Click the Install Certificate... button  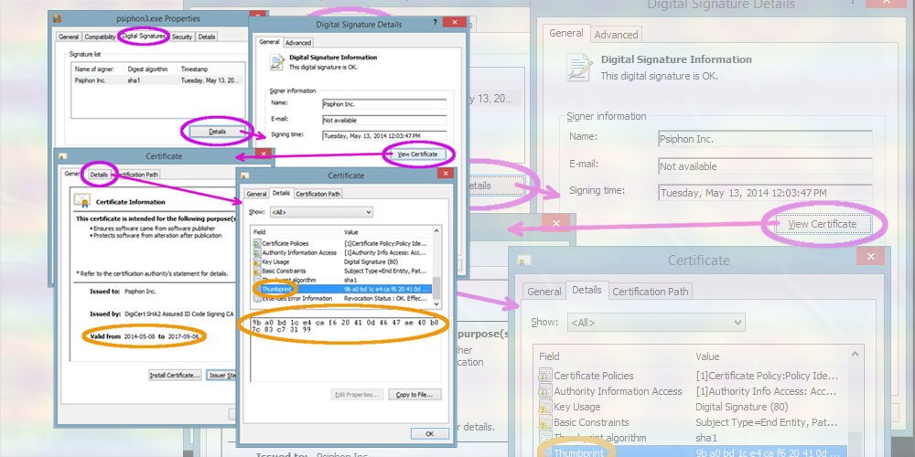(175, 376)
